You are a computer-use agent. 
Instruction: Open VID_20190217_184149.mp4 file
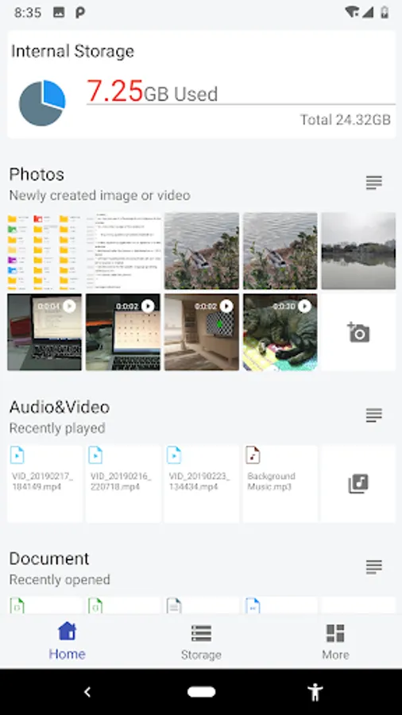click(44, 484)
